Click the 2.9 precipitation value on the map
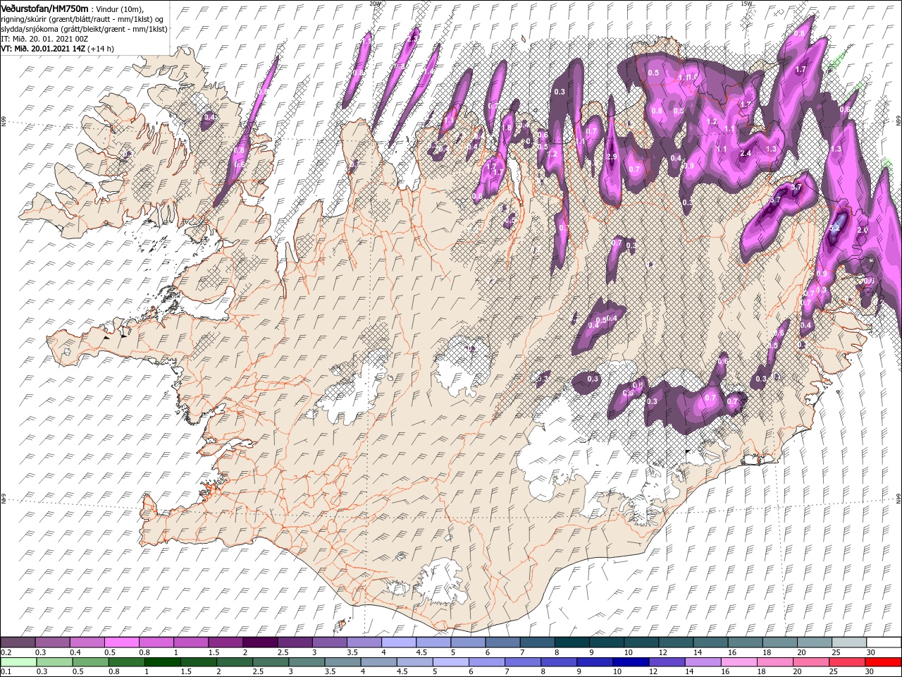This screenshot has width=902, height=677. click(x=612, y=157)
